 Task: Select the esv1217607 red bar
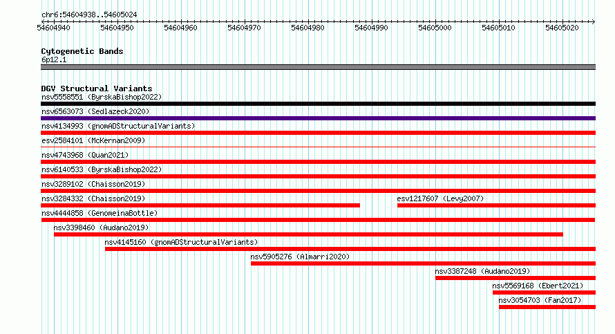pyautogui.click(x=497, y=205)
